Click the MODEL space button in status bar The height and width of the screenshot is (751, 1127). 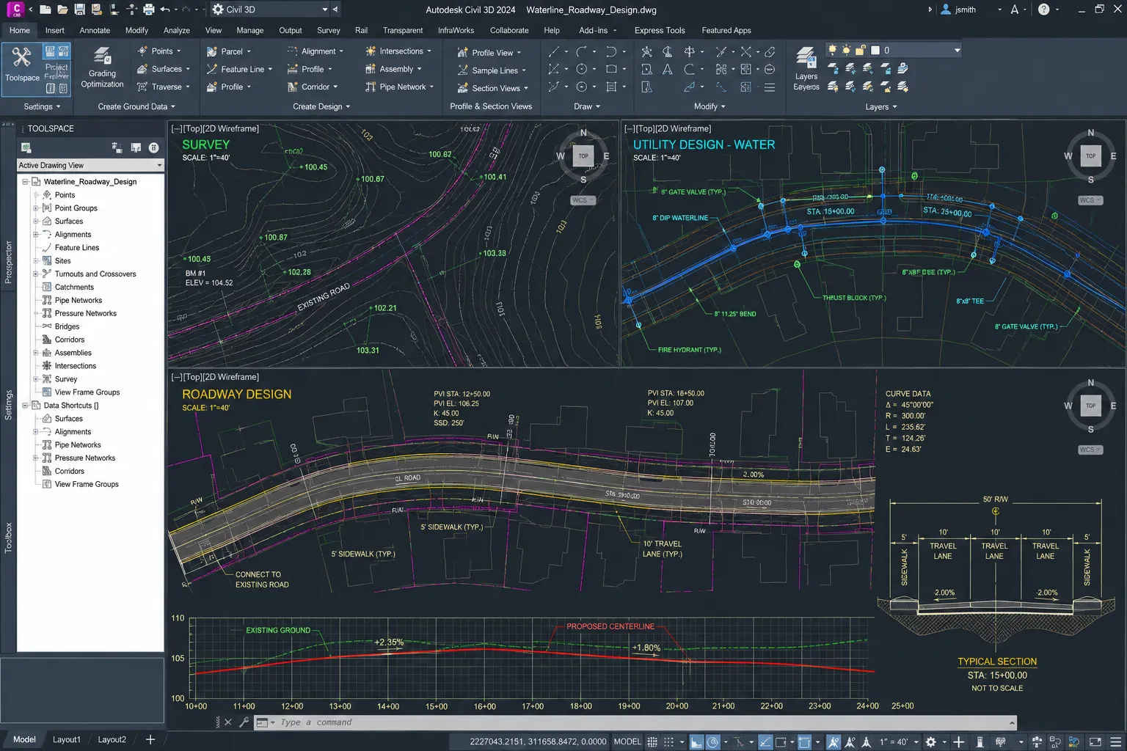(x=627, y=741)
